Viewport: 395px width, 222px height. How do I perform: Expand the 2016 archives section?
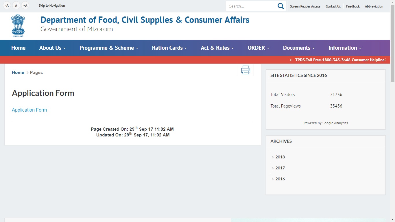280,179
